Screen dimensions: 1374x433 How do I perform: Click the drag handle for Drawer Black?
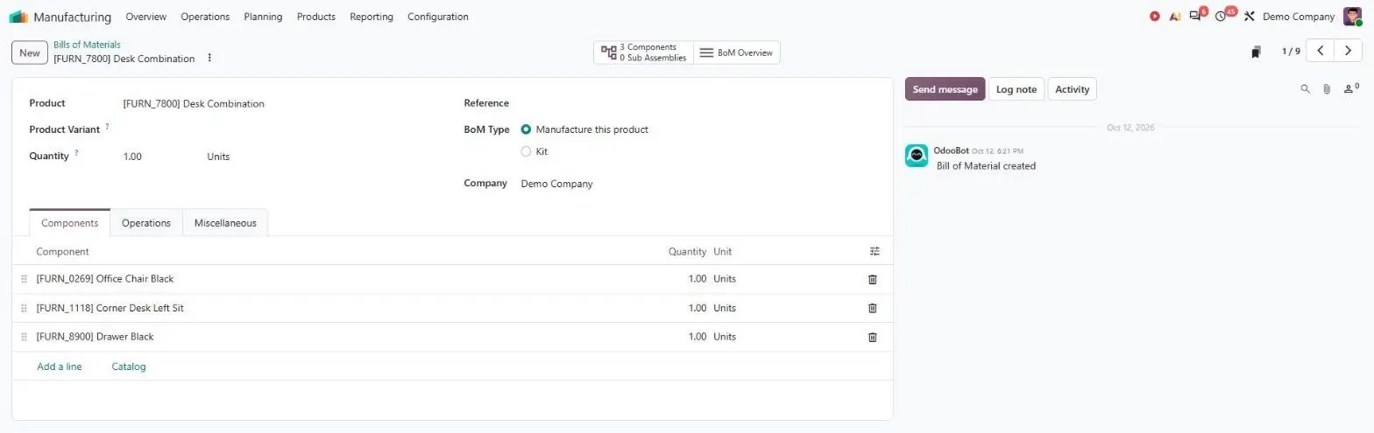tap(24, 337)
